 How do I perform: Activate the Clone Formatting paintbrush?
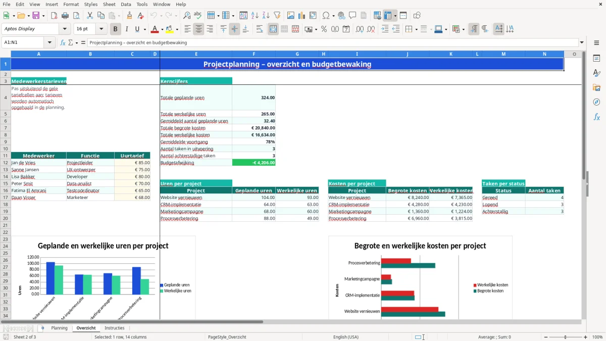(x=129, y=16)
